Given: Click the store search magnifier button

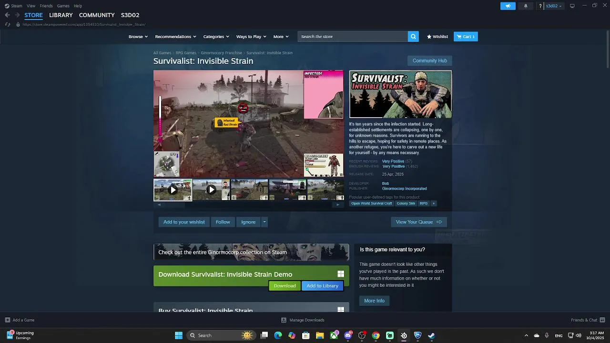Looking at the screenshot, I should [x=413, y=36].
